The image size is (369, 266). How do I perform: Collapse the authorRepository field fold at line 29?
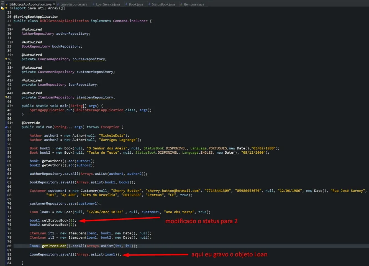[12, 29]
